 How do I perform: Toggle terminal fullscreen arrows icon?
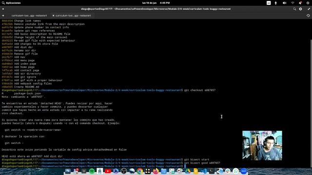(309, 9)
